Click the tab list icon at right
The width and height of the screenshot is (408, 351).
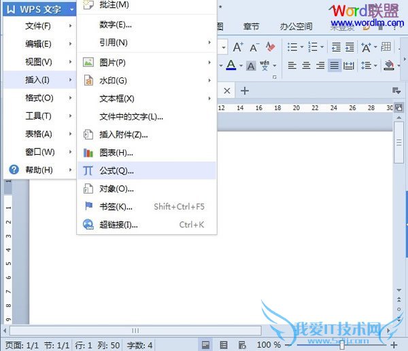tap(396, 91)
